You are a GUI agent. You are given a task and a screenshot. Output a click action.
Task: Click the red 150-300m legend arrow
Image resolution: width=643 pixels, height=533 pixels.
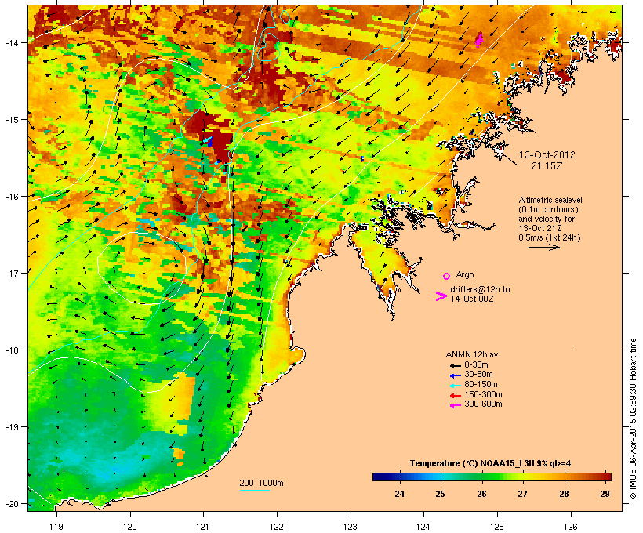click(456, 396)
